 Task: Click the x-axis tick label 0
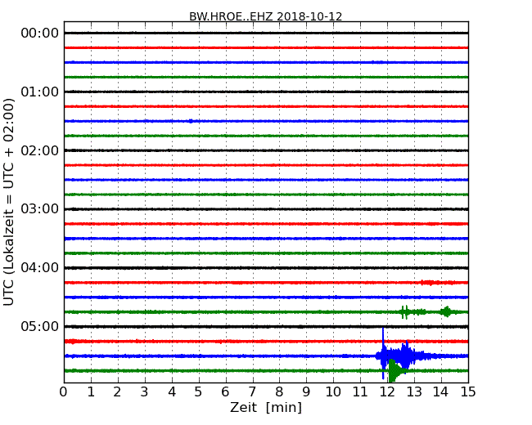tap(64, 392)
